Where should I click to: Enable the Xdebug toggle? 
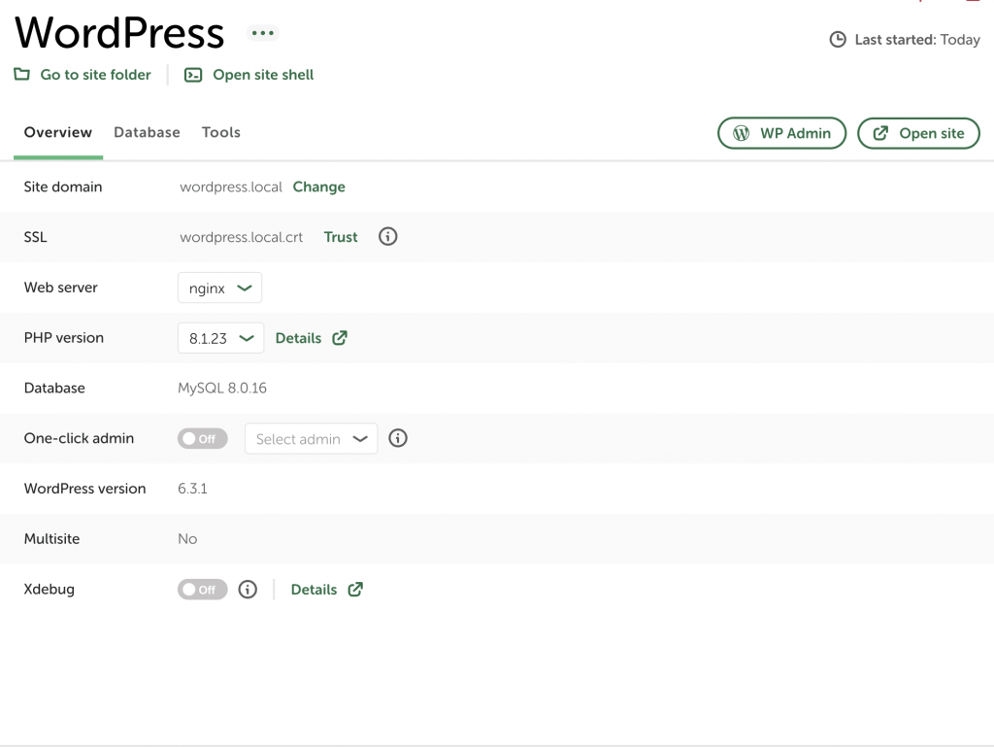click(x=202, y=589)
